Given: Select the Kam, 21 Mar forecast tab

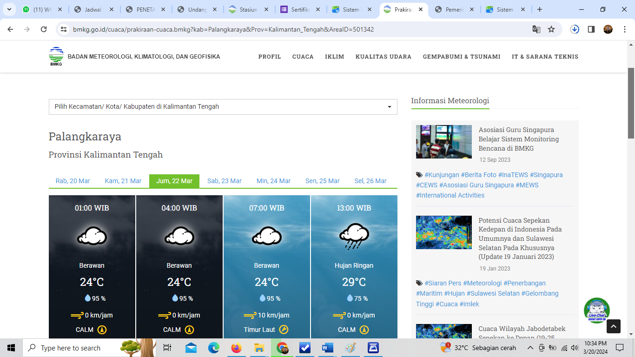Looking at the screenshot, I should click(123, 181).
